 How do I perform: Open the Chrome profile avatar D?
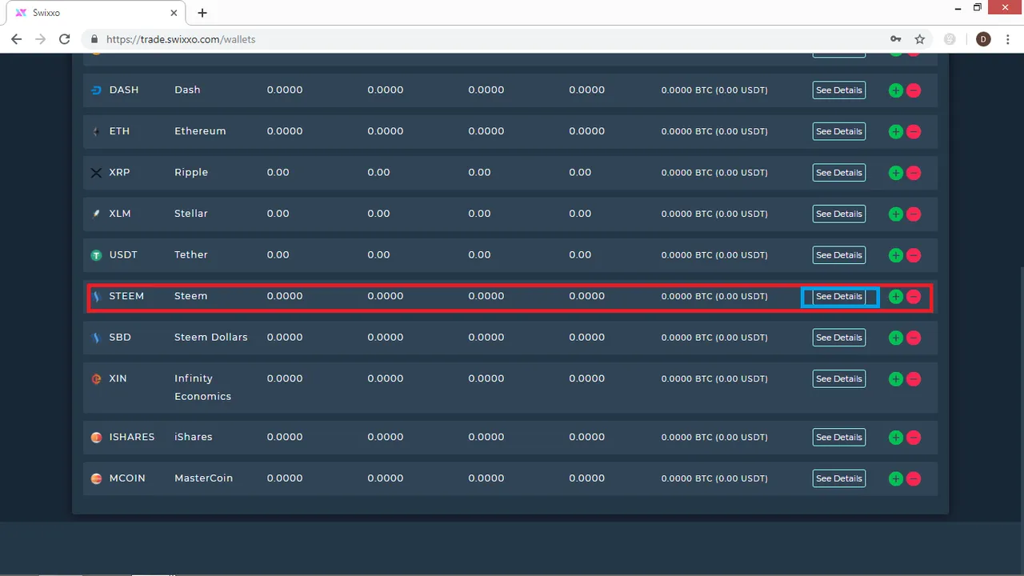tap(983, 39)
